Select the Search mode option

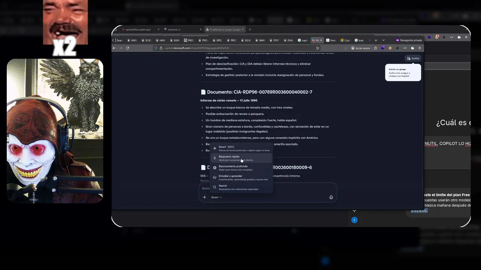(241, 187)
